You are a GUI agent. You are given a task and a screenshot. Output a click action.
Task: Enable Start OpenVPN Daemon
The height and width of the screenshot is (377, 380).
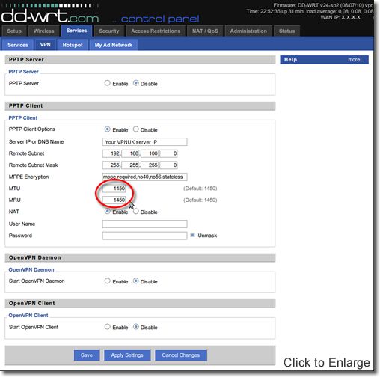[107, 281]
